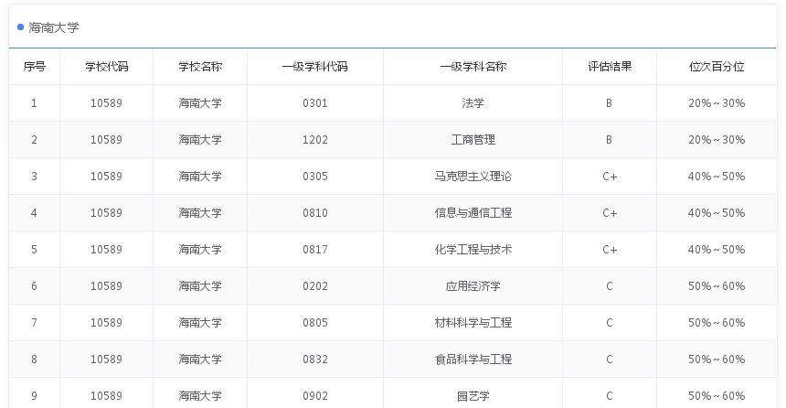
Task: Click the 一级学科名称 column header
Action: (473, 66)
